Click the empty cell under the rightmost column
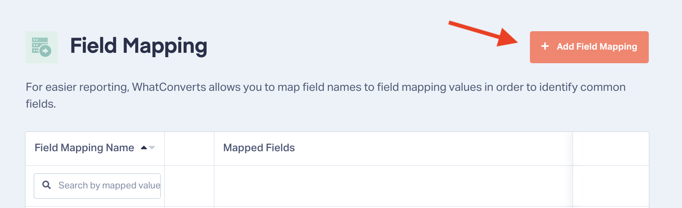 click(x=611, y=186)
